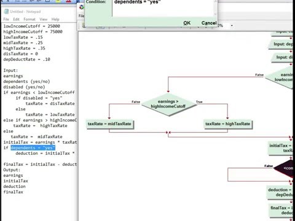
Task: Select the taxRate = midTaxRate assignment box
Action: pyautogui.click(x=109, y=124)
